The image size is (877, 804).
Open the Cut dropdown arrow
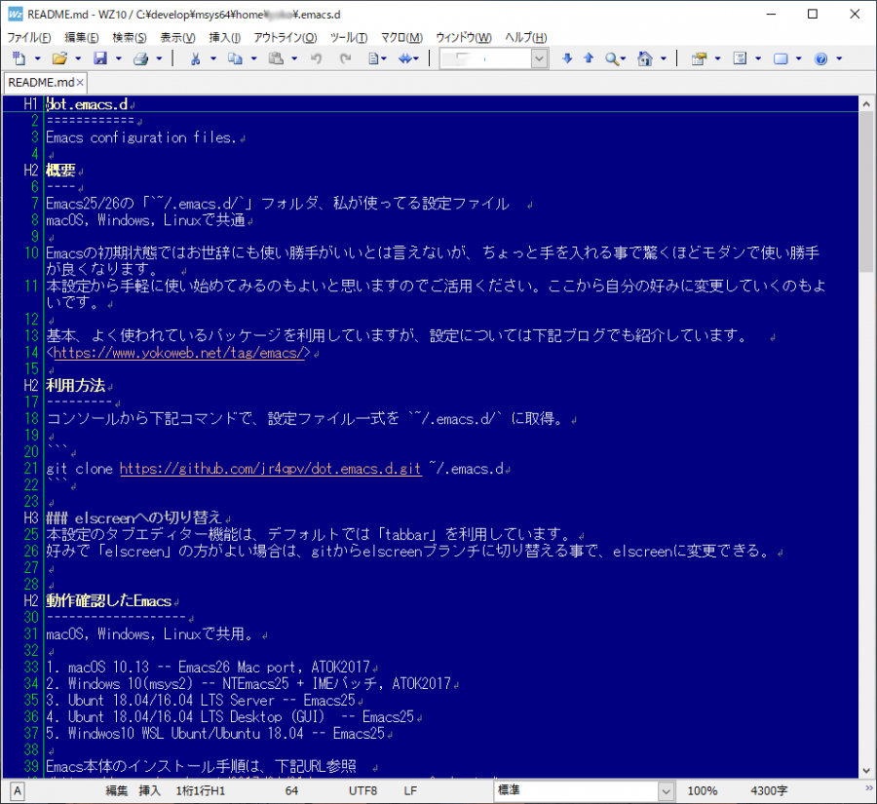point(213,58)
